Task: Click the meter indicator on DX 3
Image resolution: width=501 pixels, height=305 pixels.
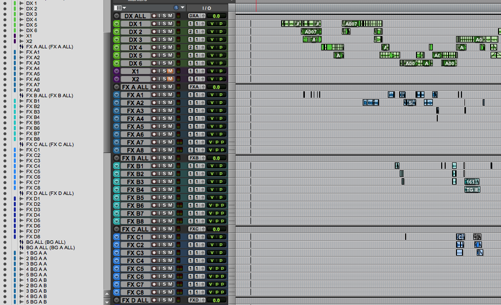Action: [x=178, y=39]
